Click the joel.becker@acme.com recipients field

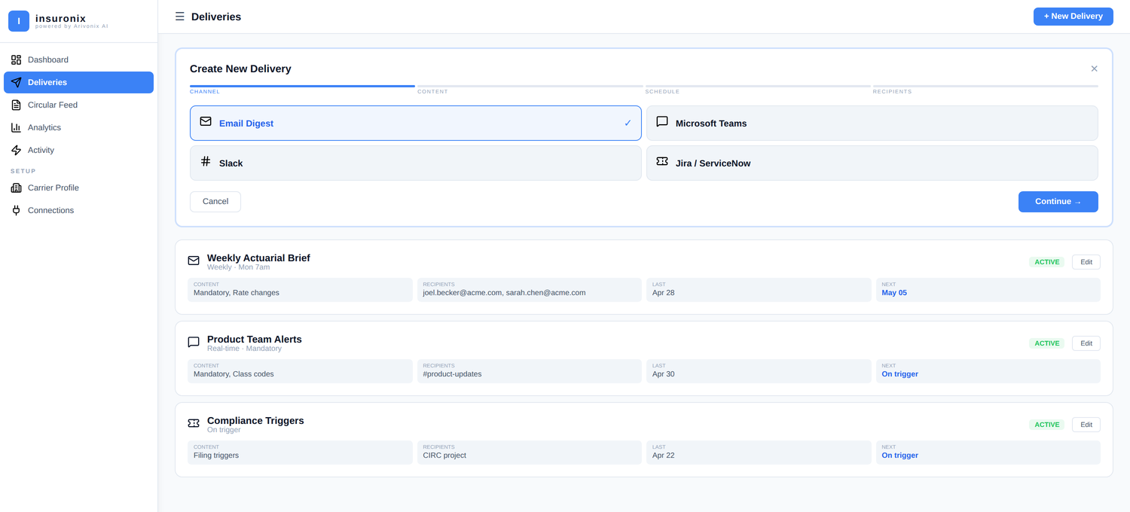click(530, 290)
